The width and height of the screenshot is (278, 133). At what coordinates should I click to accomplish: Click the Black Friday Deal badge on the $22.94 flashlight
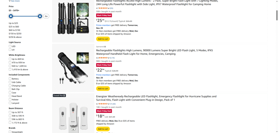(104, 65)
